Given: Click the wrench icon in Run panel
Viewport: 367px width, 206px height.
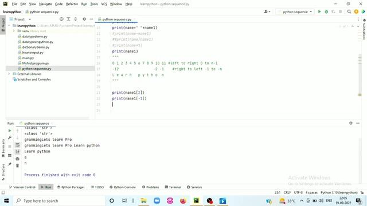Looking at the screenshot, I should (x=10, y=138).
